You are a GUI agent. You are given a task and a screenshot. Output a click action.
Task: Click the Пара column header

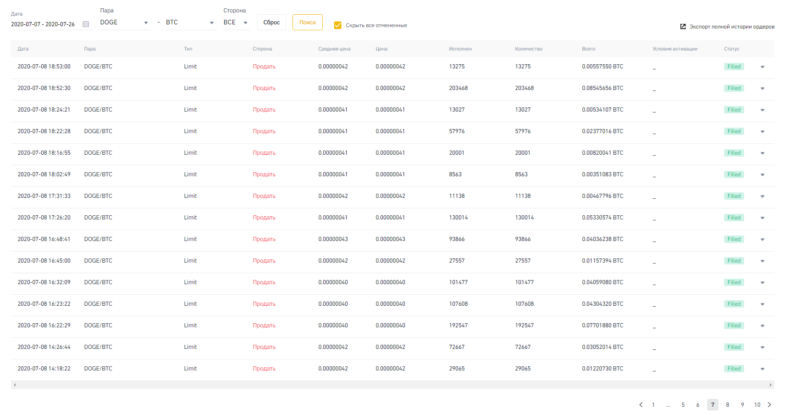90,49
